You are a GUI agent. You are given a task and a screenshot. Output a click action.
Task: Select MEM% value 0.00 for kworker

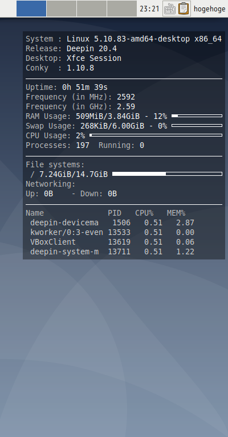coord(185,232)
